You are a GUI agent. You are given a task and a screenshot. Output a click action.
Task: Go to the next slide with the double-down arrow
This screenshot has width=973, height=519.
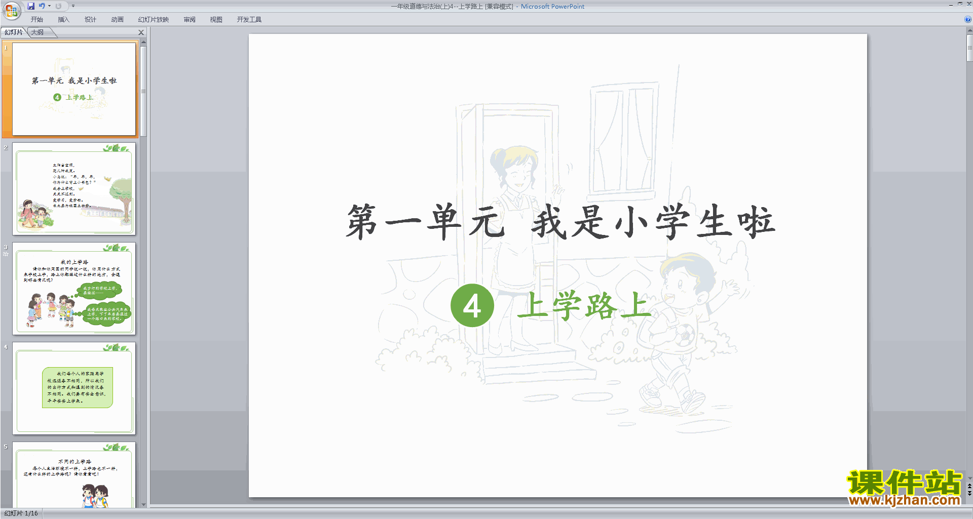(969, 493)
